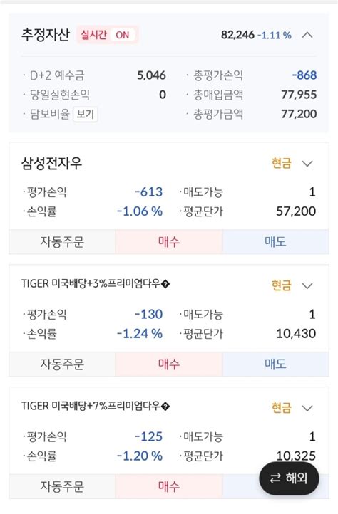The height and width of the screenshot is (514, 338).
Task: Tap 자동주문 for TIGER +3% fund
Action: coord(62,364)
